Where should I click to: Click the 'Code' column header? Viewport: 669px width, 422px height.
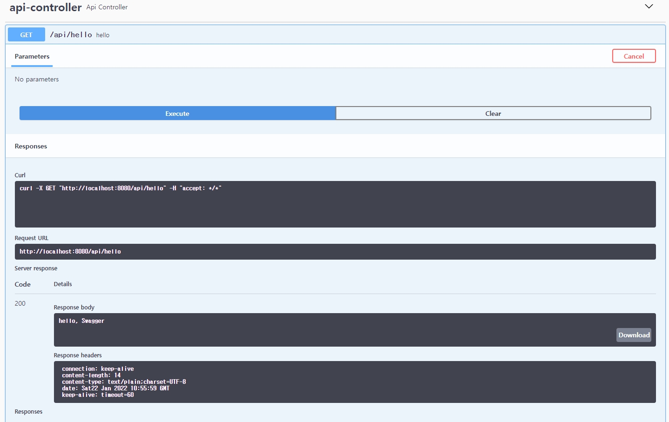pos(22,284)
